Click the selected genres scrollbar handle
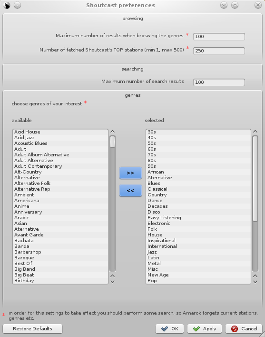This screenshot has height=337, width=265. pyautogui.click(x=255, y=179)
